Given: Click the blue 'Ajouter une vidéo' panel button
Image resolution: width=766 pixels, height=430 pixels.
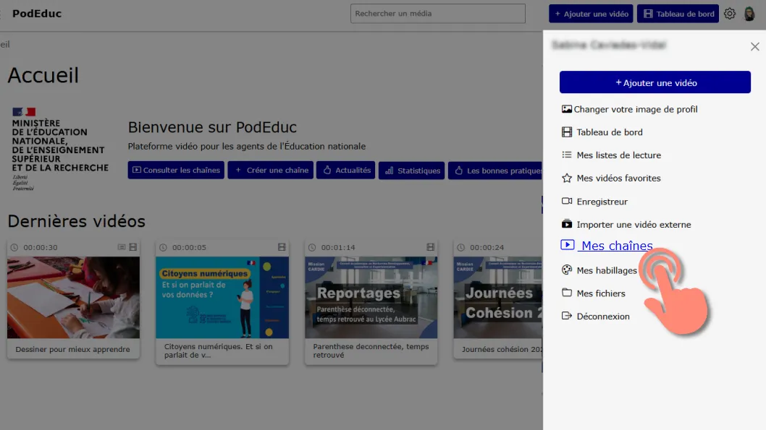Looking at the screenshot, I should coord(655,82).
